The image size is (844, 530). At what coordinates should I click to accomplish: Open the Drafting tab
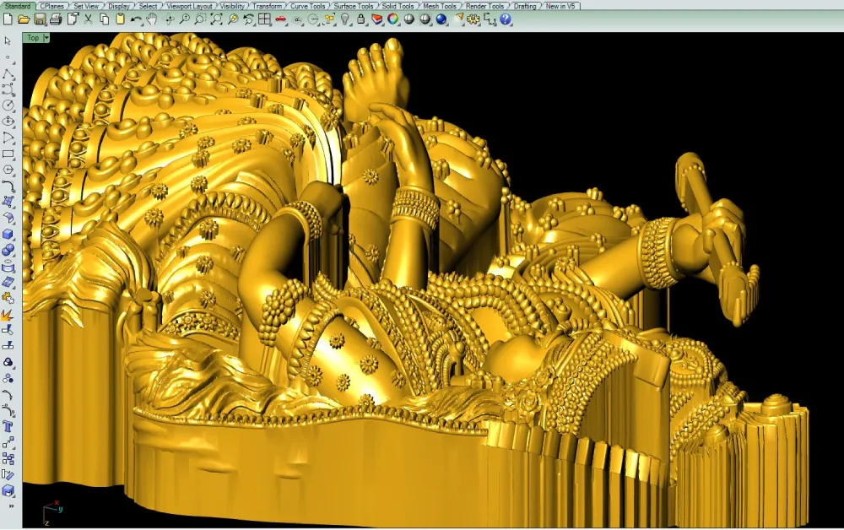click(524, 6)
